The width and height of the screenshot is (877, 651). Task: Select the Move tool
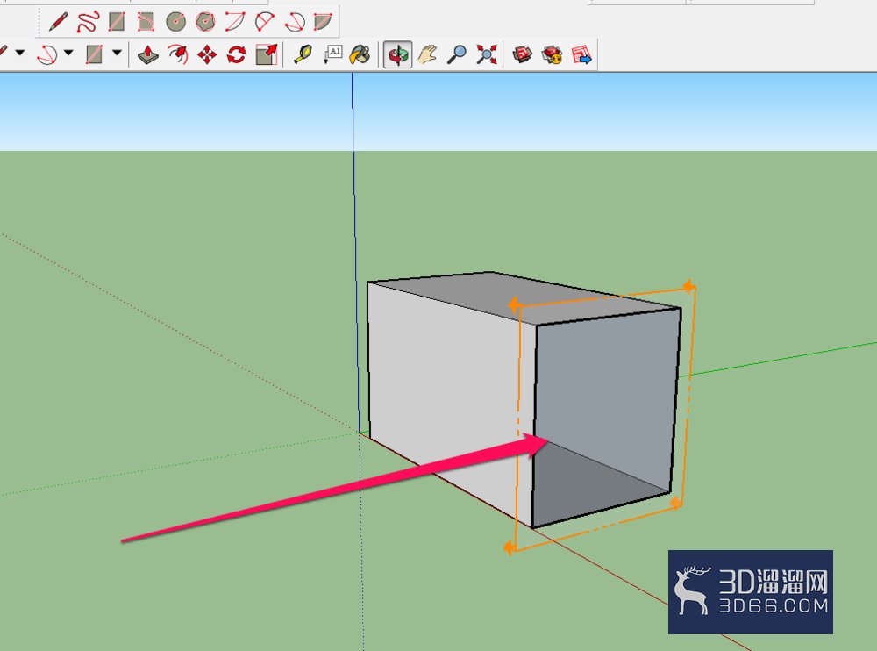pos(207,55)
